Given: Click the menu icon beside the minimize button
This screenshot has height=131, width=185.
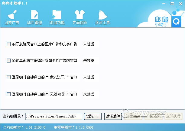Looking at the screenshot, I should point(172,4).
